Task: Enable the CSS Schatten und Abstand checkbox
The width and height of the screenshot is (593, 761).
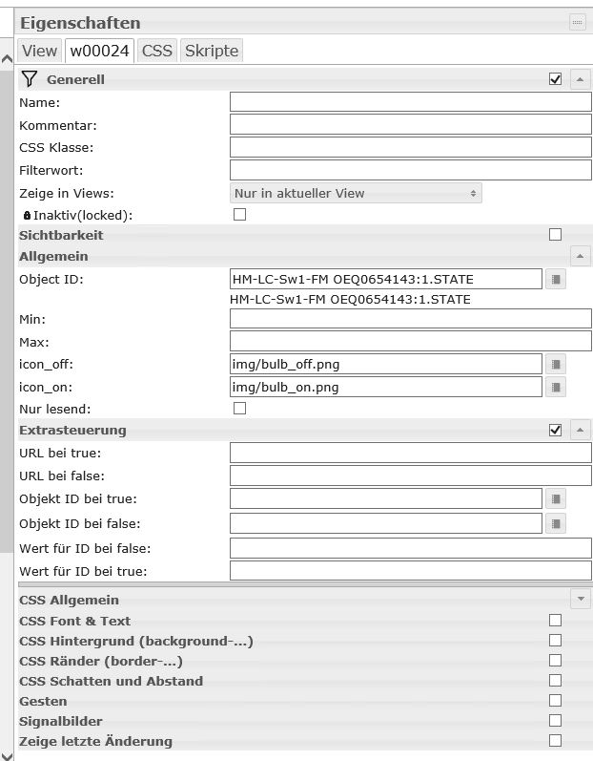Action: (555, 681)
